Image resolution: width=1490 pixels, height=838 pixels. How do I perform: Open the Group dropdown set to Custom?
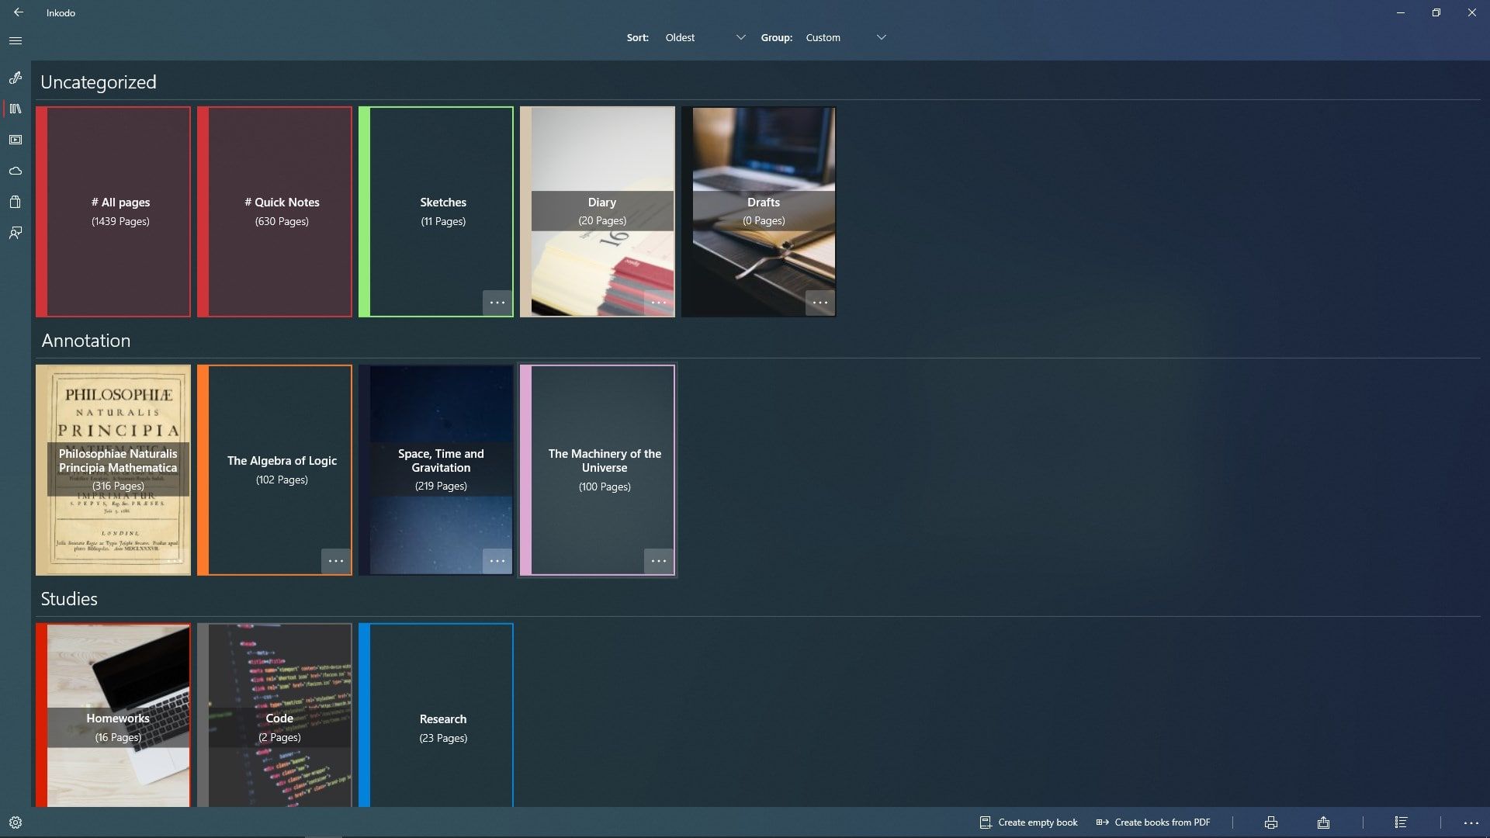(x=846, y=36)
